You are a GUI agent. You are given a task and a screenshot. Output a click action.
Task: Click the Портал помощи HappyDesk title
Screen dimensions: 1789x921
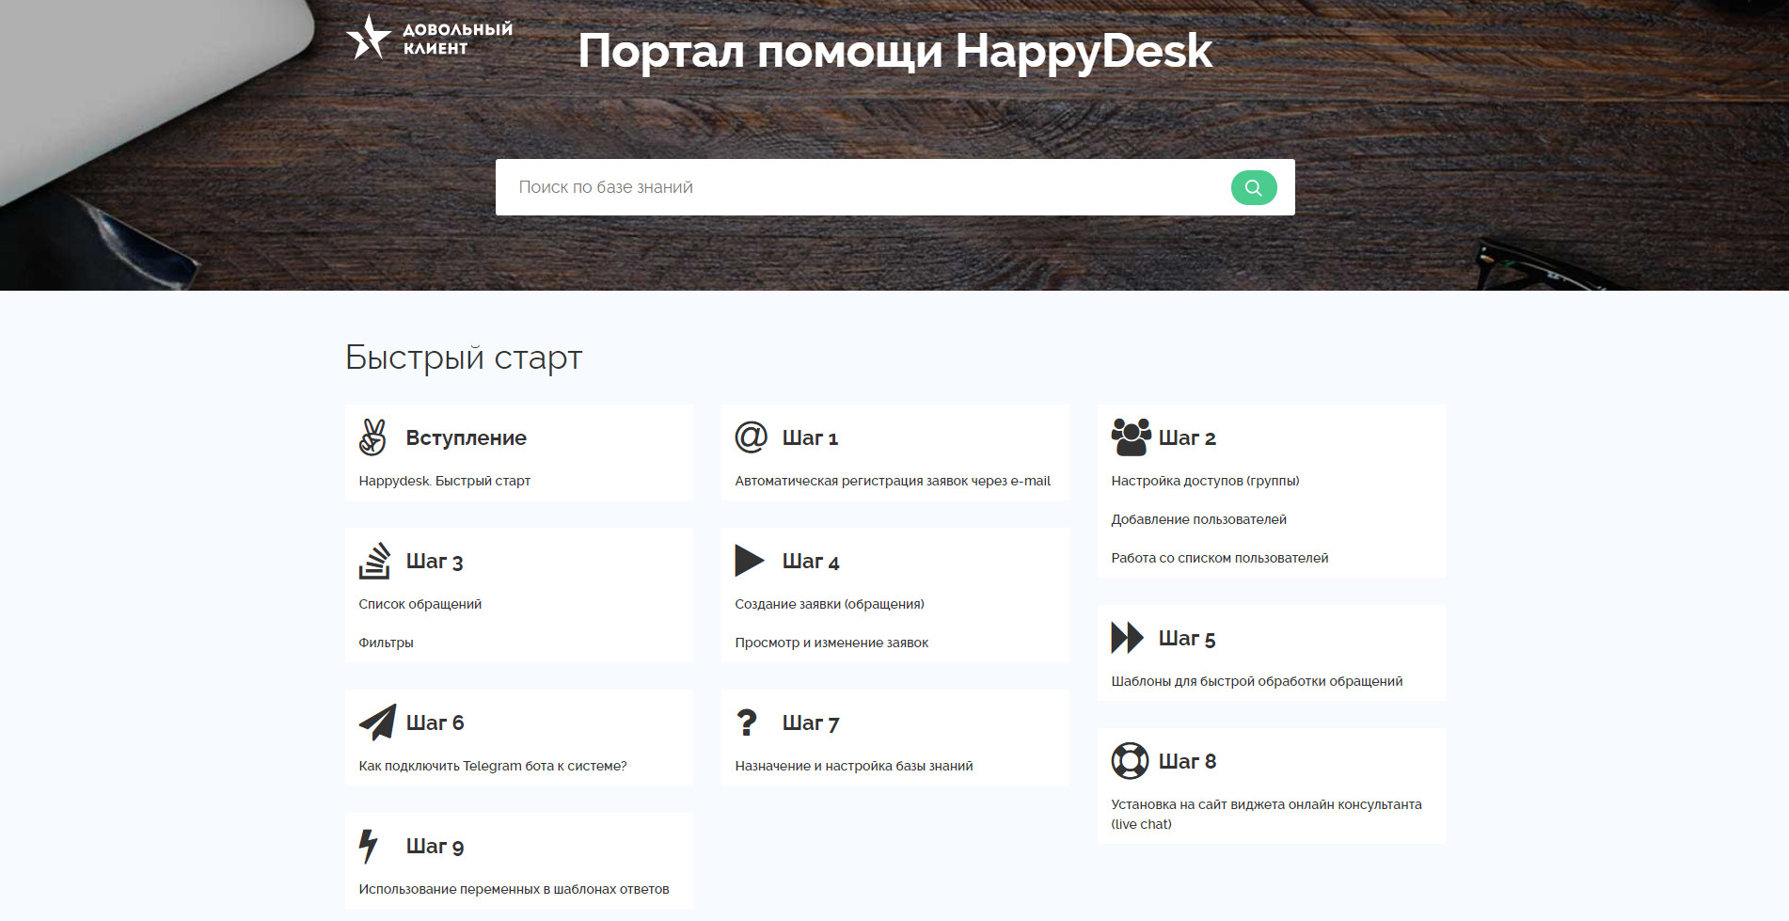(x=894, y=51)
